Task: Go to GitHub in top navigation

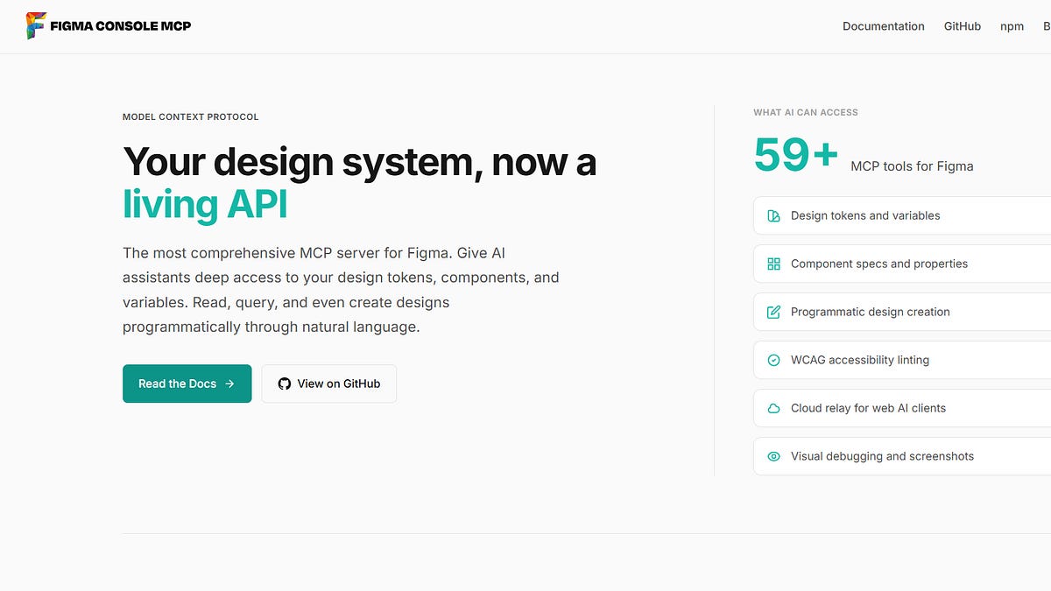Action: point(962,26)
